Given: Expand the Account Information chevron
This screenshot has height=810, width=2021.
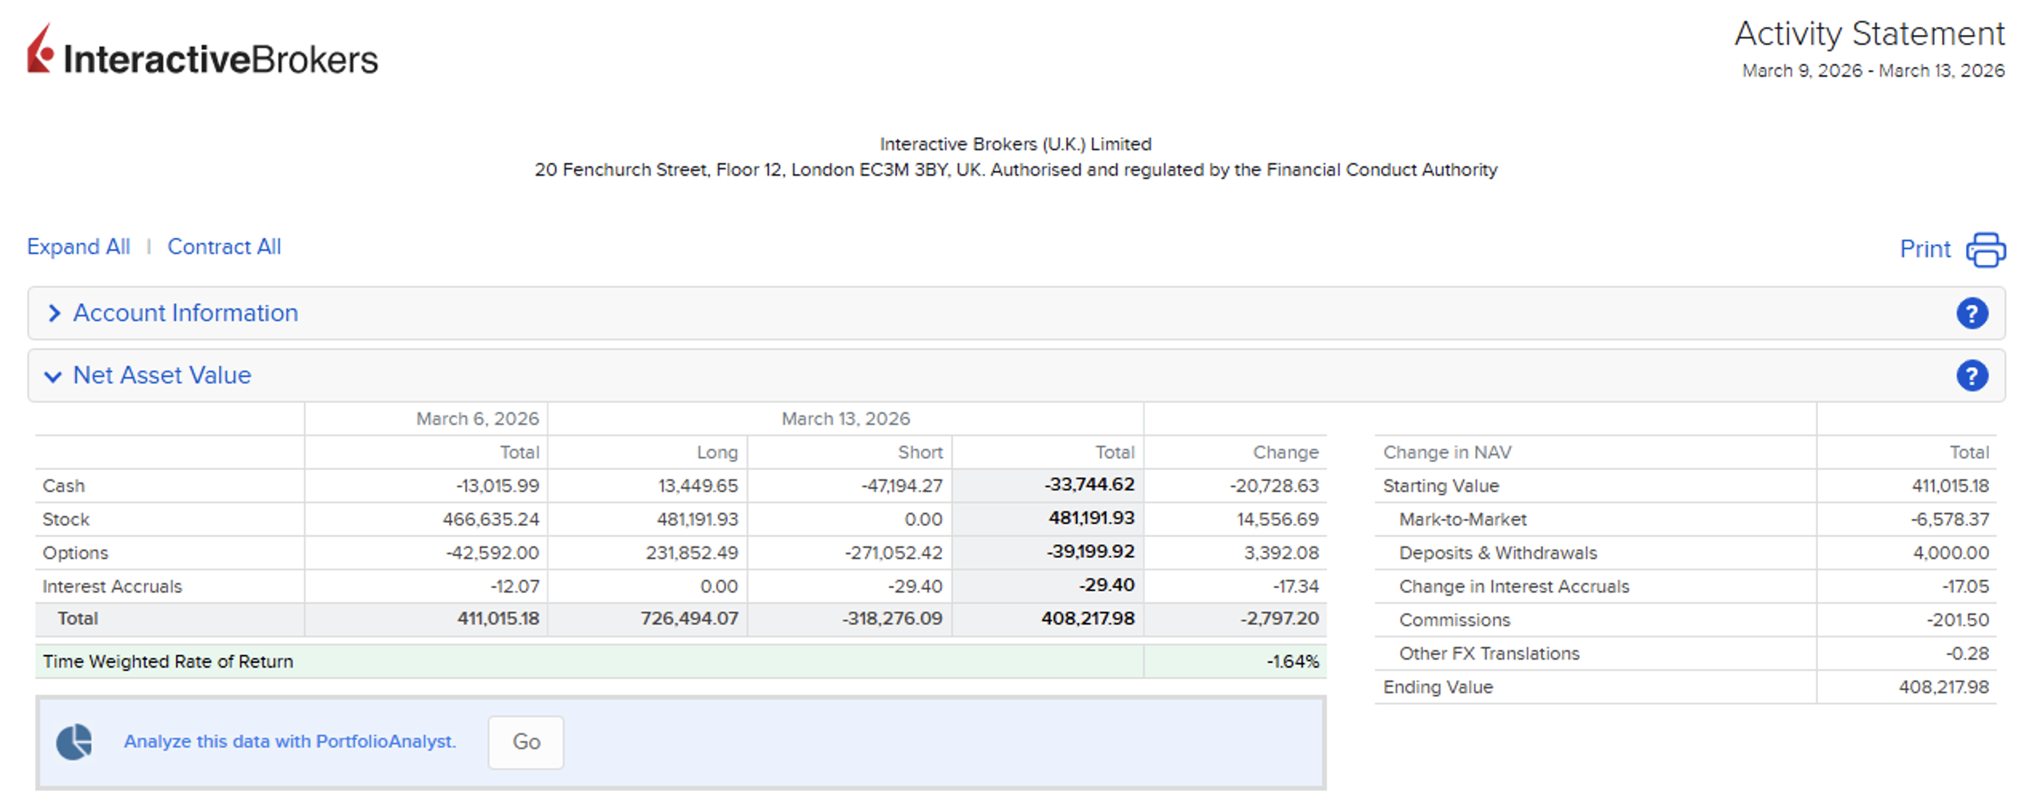Looking at the screenshot, I should click(x=54, y=313).
